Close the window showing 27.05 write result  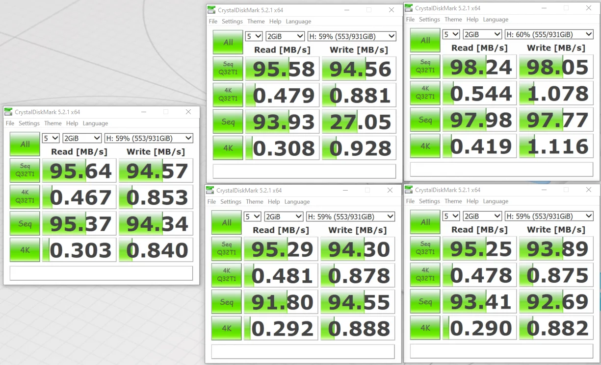[x=392, y=10]
